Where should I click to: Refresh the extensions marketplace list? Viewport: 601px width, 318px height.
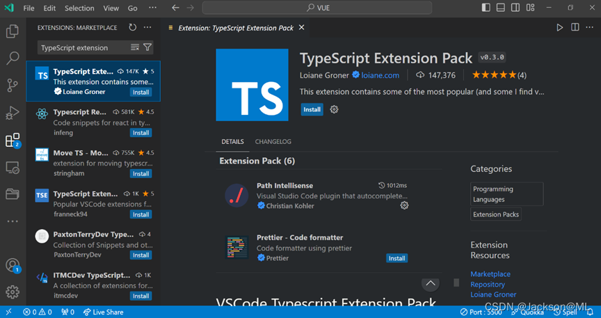pyautogui.click(x=133, y=28)
